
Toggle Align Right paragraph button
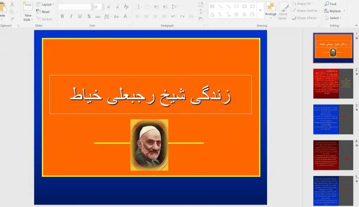(155, 16)
